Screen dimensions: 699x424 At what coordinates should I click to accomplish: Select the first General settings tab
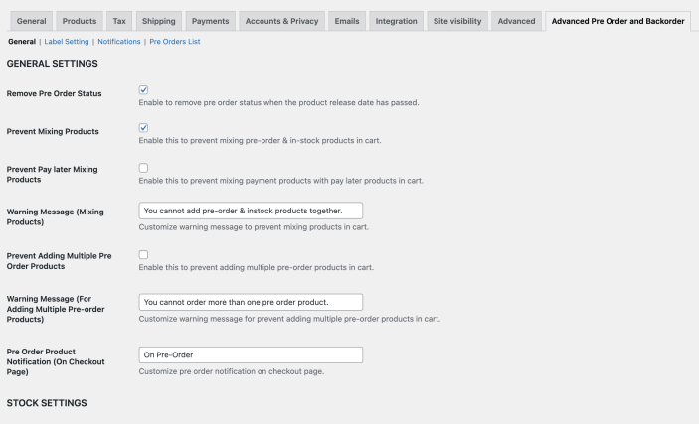point(31,21)
